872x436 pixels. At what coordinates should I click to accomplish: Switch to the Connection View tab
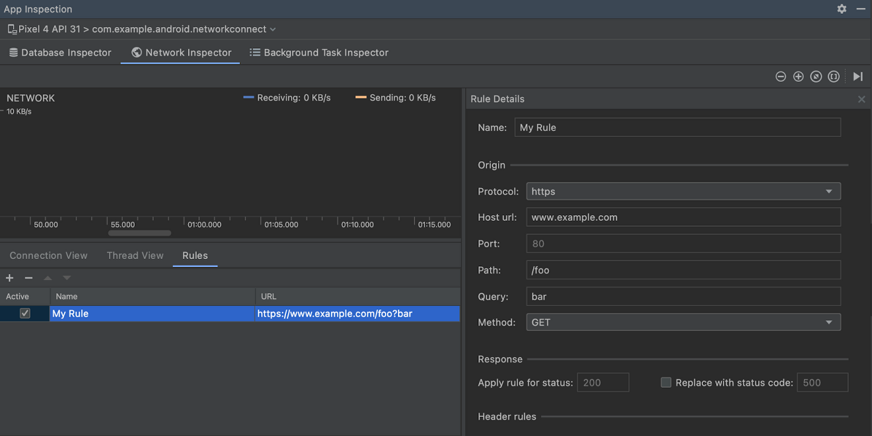click(48, 255)
